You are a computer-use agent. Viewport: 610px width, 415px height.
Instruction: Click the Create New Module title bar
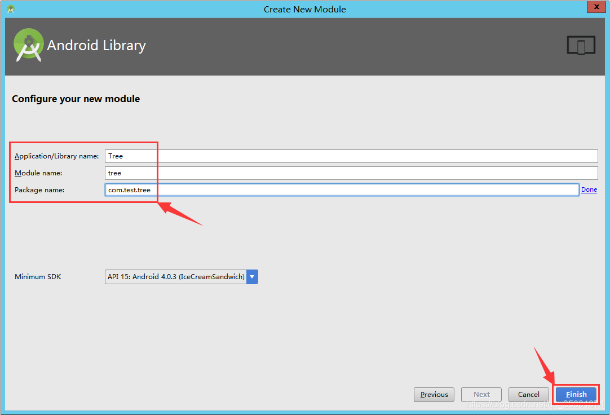(304, 9)
